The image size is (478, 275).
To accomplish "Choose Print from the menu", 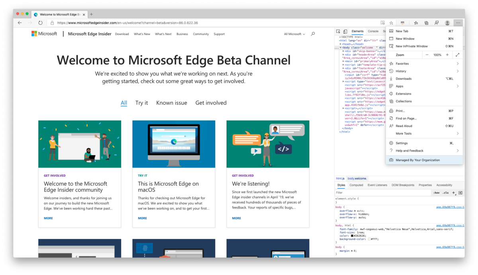I will coord(424,111).
